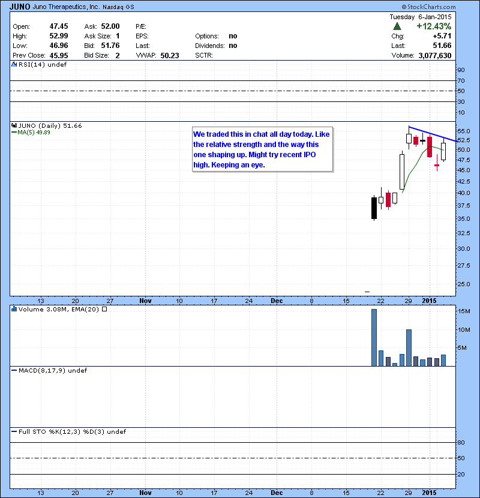Click 2015 on the bottom Full STO date axis
This screenshot has width=480, height=498.
[429, 493]
